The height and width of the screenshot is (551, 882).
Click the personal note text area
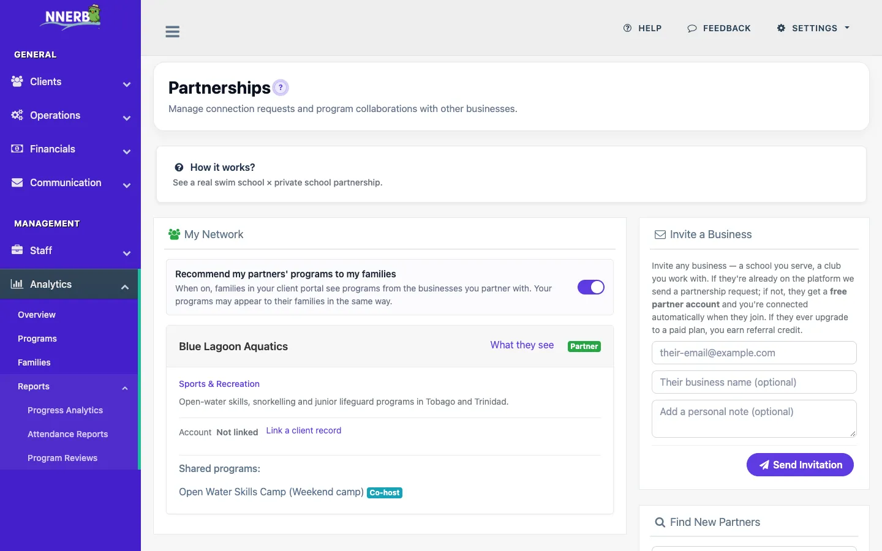click(x=754, y=419)
